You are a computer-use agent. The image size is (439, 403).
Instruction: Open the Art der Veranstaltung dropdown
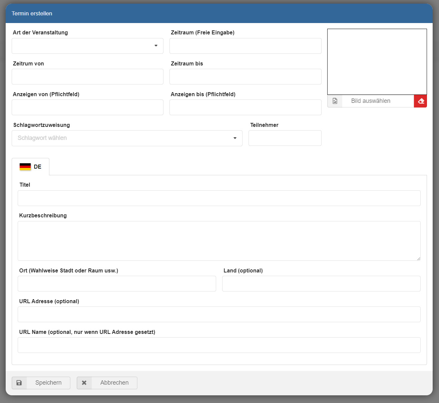pyautogui.click(x=87, y=46)
